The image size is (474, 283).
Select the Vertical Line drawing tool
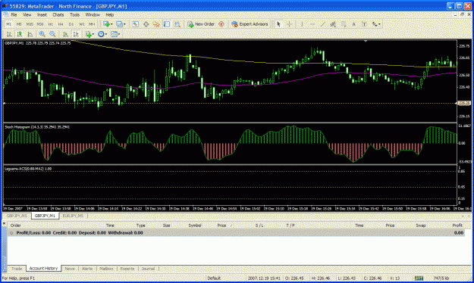click(302, 24)
